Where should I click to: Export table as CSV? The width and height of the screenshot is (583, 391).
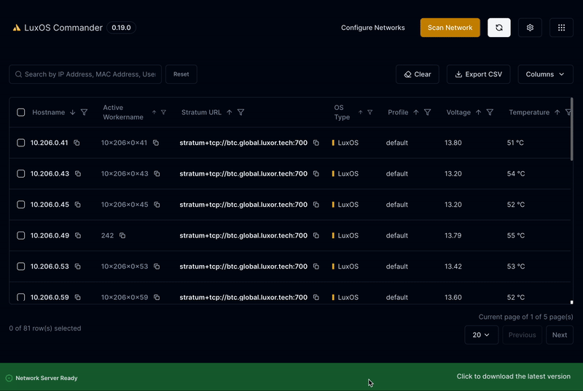[x=479, y=74]
